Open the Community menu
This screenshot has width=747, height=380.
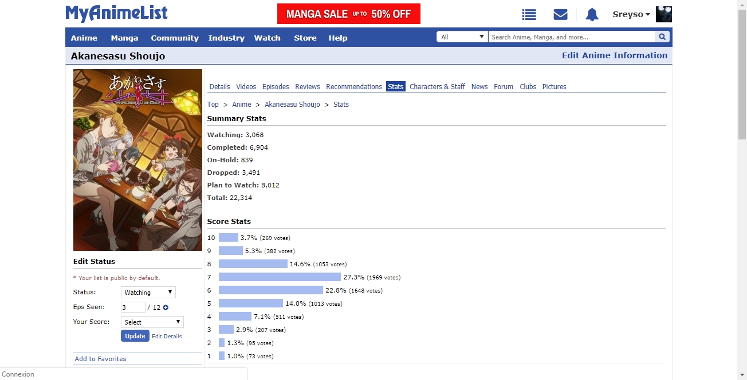(x=175, y=38)
